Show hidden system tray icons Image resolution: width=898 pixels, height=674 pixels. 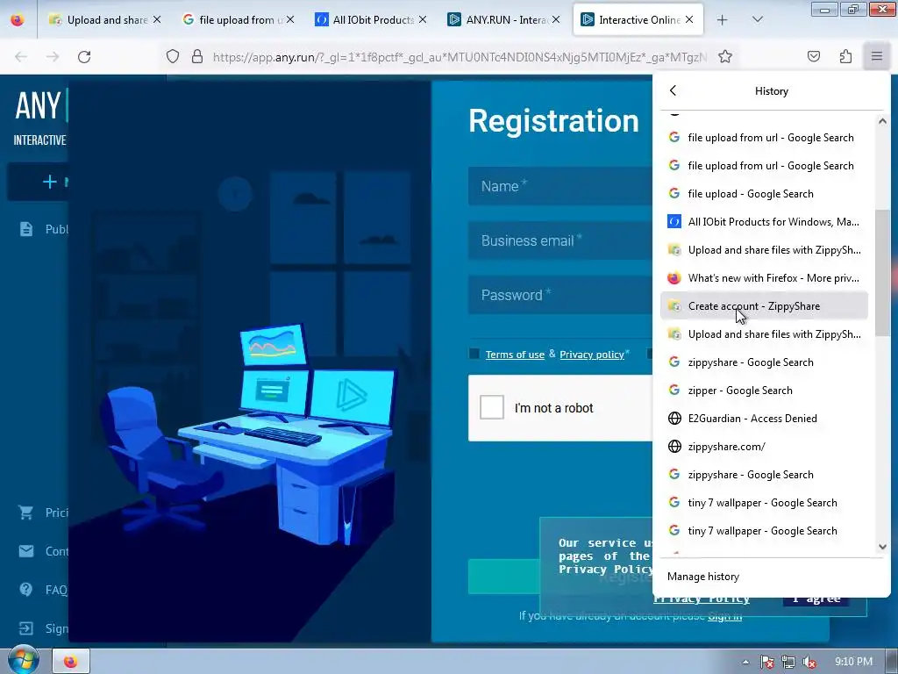(745, 662)
